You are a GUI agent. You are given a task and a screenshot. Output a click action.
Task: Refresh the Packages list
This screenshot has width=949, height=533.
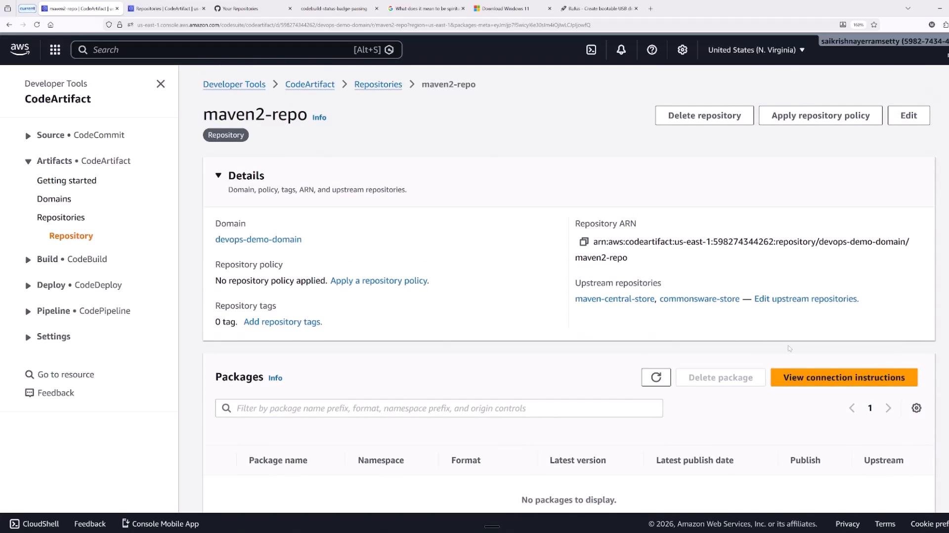(656, 377)
